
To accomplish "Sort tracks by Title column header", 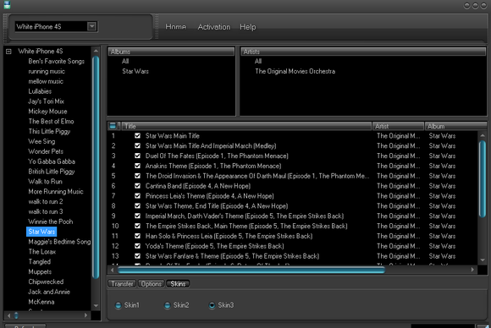I will click(246, 126).
